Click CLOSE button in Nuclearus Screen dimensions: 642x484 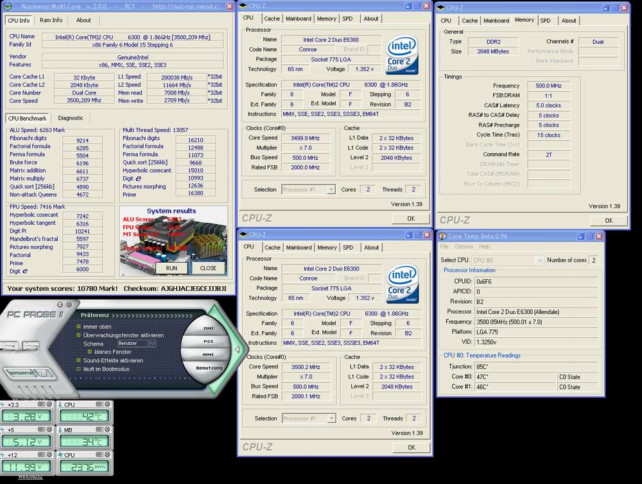coord(208,268)
